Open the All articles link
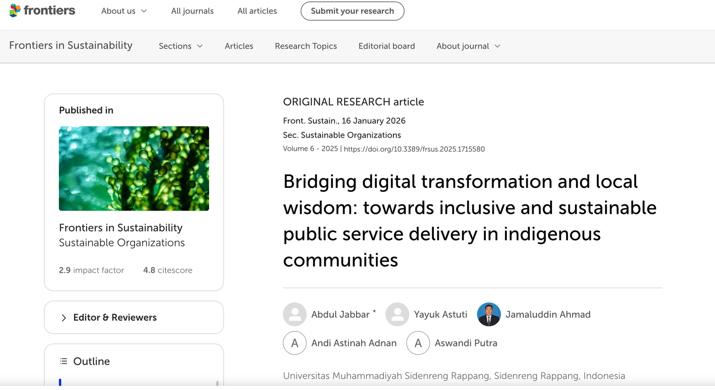Screen dimensions: 715x390 [257, 11]
